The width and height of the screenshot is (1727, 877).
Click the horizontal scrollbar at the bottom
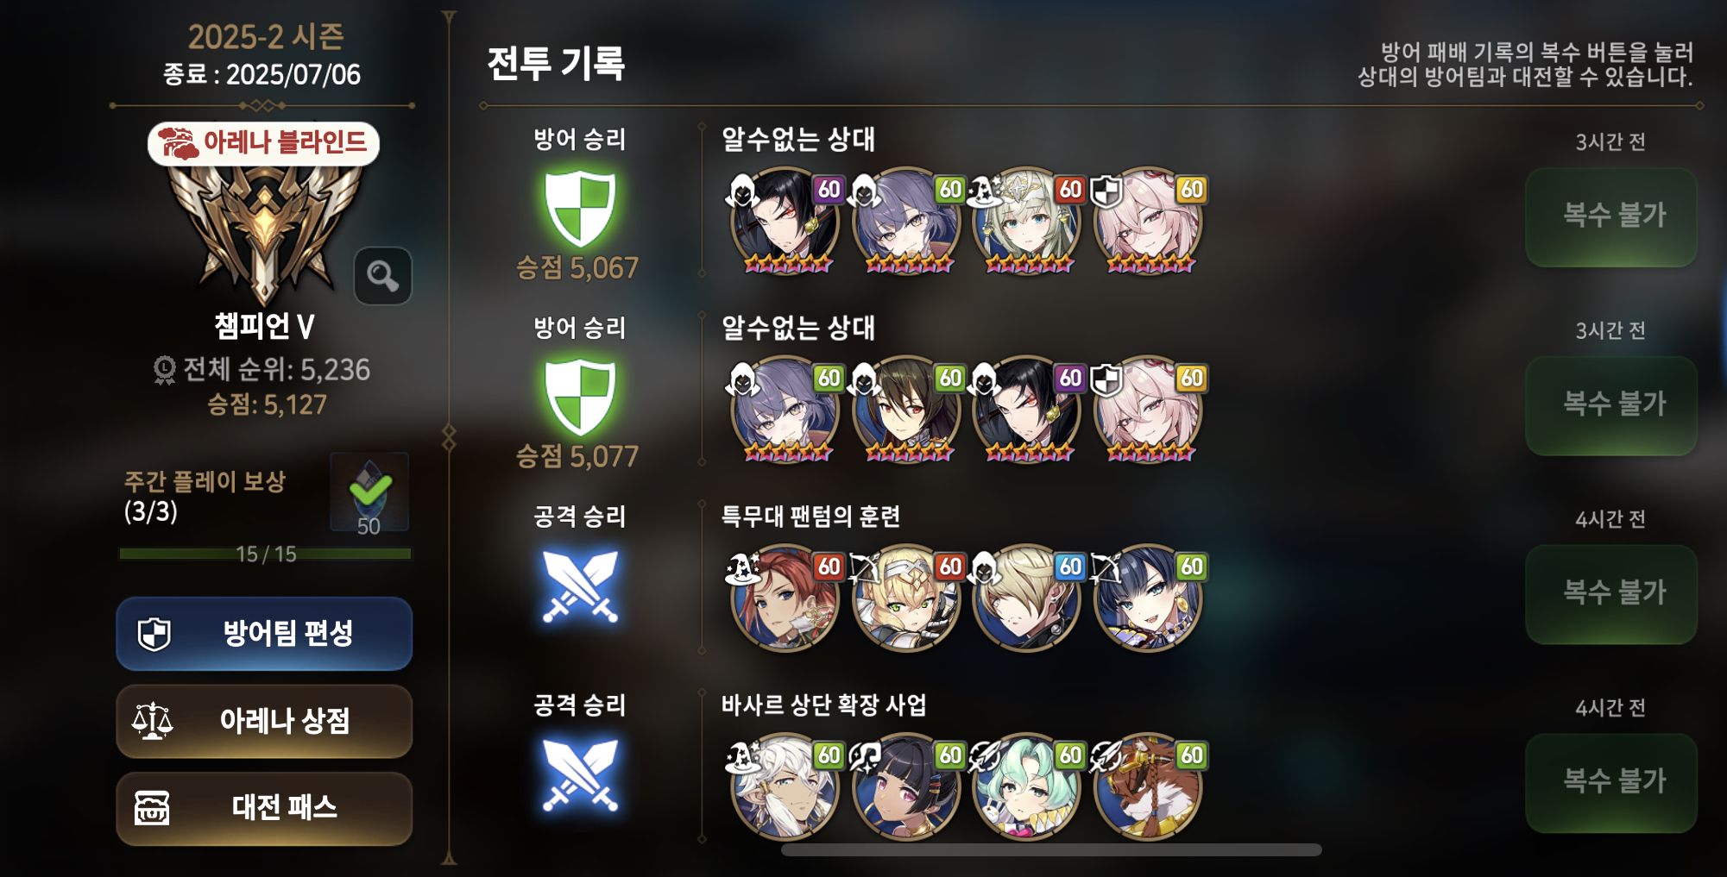point(1051,850)
